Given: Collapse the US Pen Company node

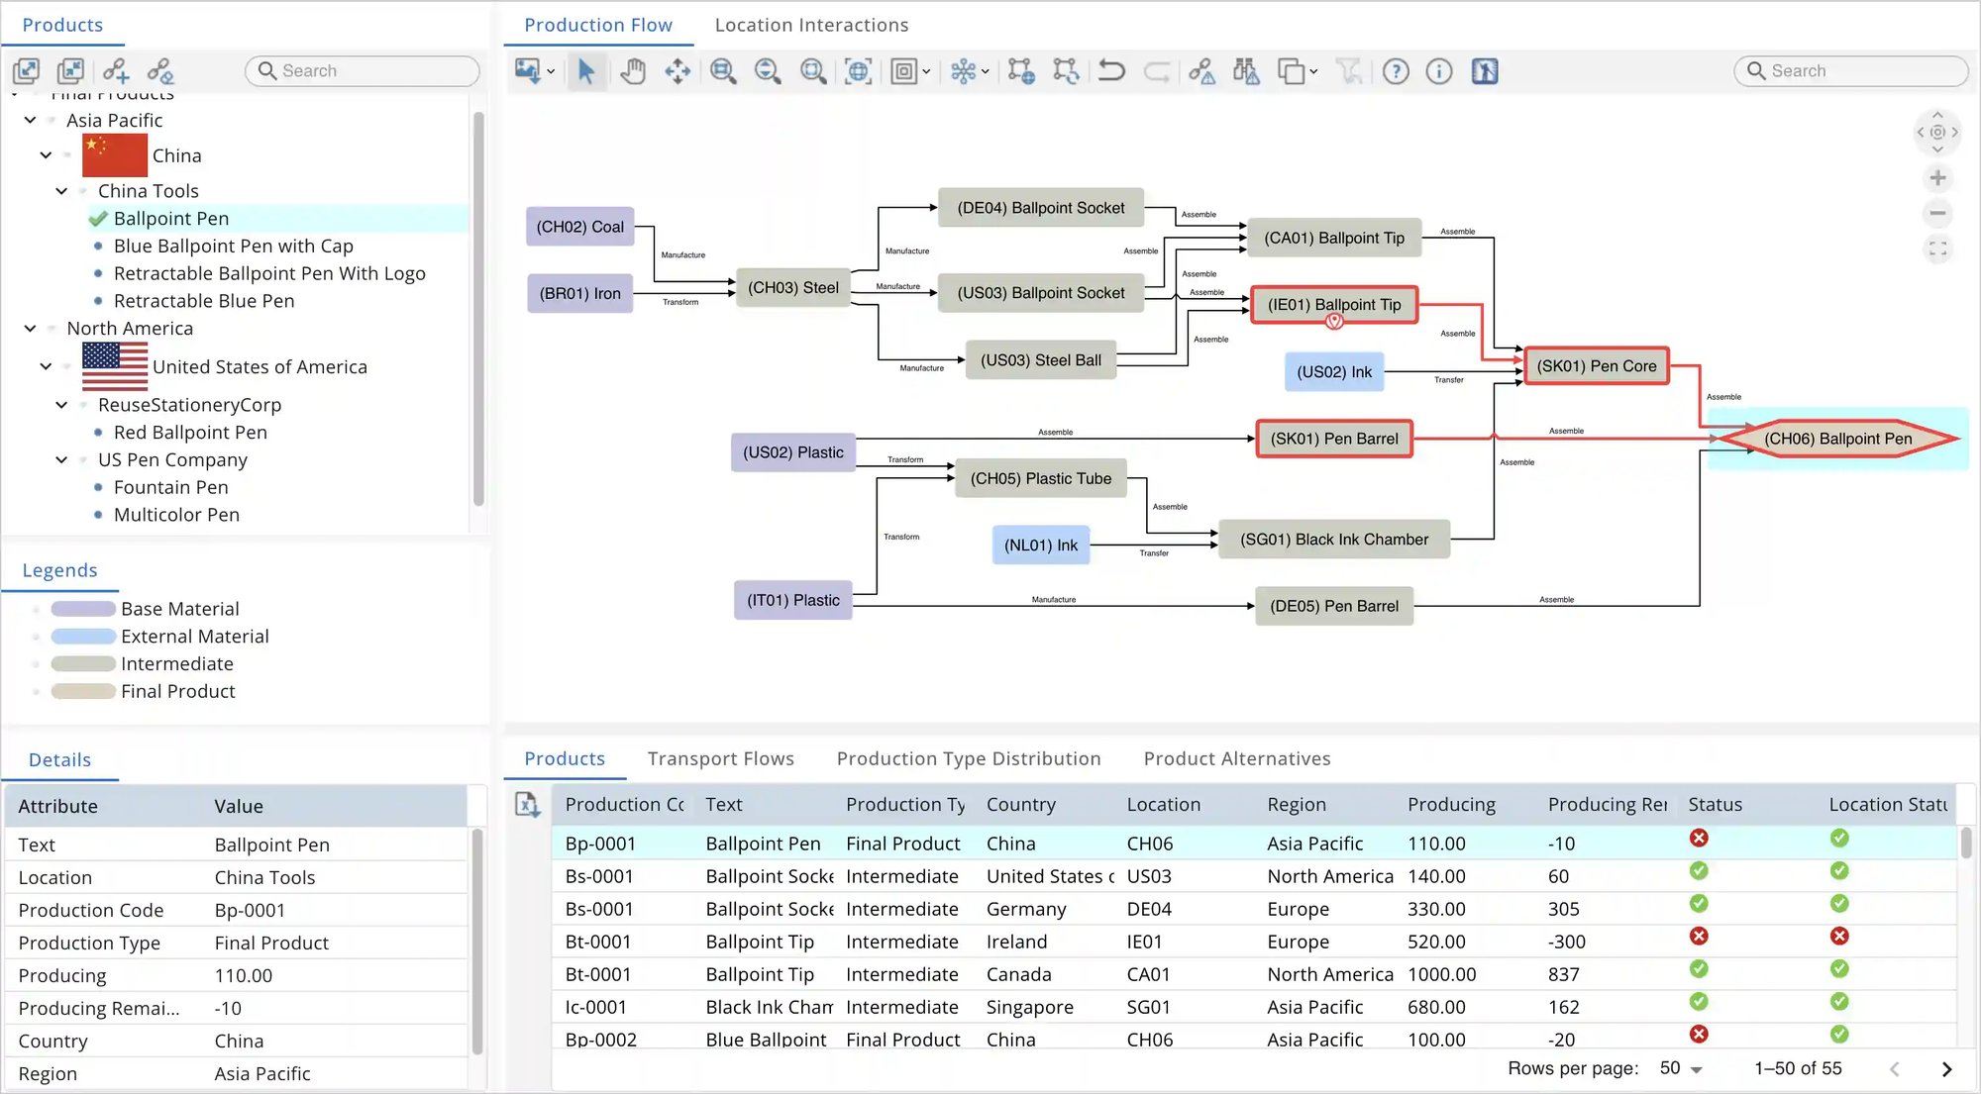Looking at the screenshot, I should (x=61, y=459).
